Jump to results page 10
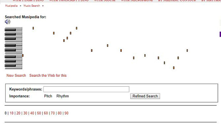The width and height of the screenshot is (221, 124). 12,113
